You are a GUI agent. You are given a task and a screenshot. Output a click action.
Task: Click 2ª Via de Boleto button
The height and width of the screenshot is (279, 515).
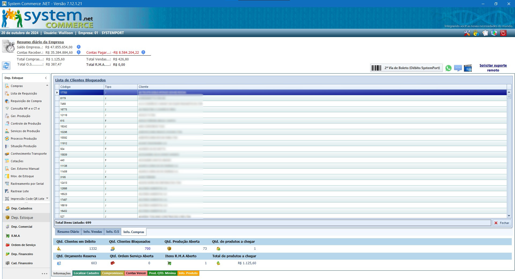click(x=406, y=68)
